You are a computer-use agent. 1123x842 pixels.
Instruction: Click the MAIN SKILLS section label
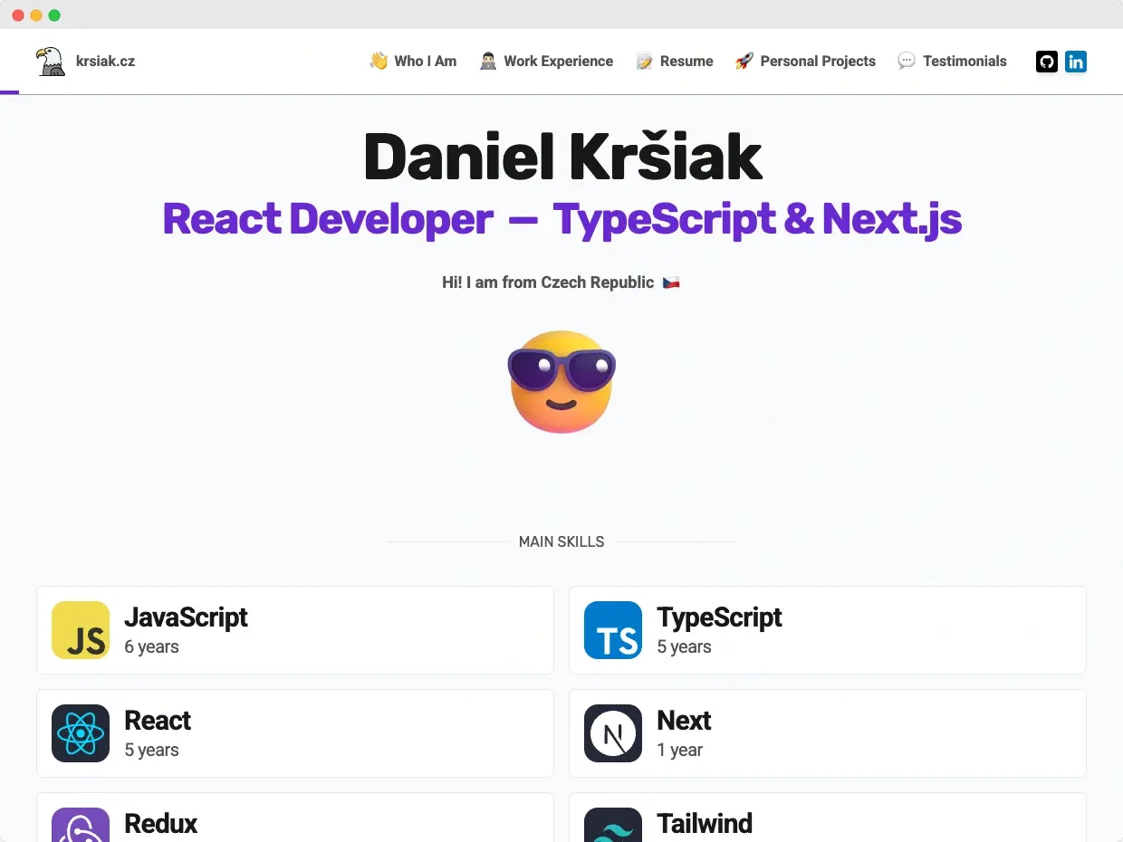tap(561, 542)
